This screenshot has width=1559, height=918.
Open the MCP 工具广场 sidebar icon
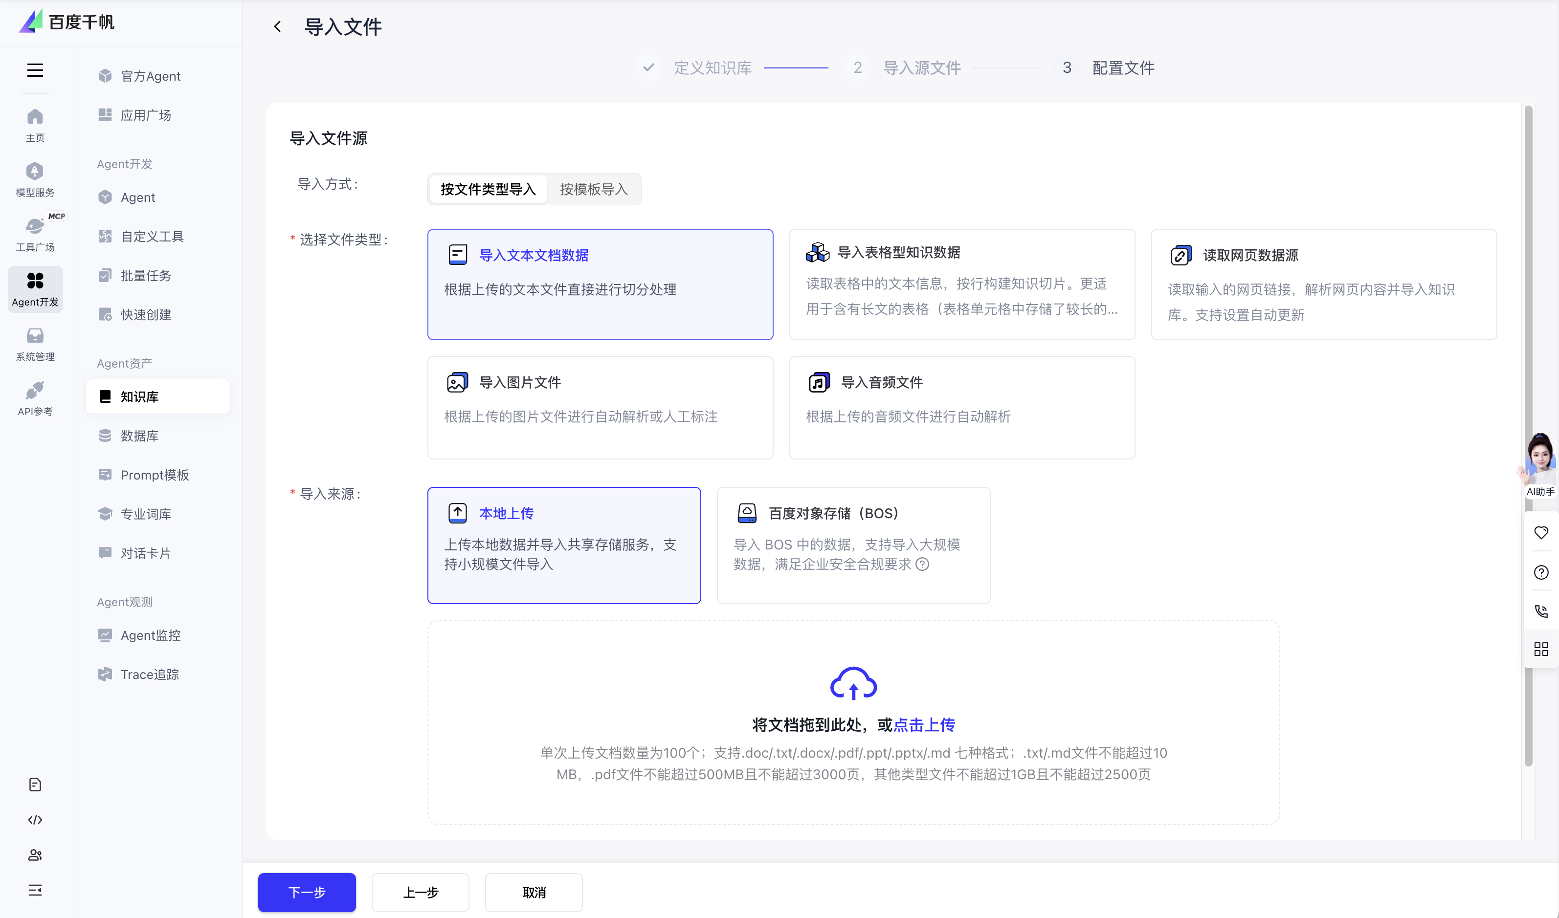tap(35, 232)
